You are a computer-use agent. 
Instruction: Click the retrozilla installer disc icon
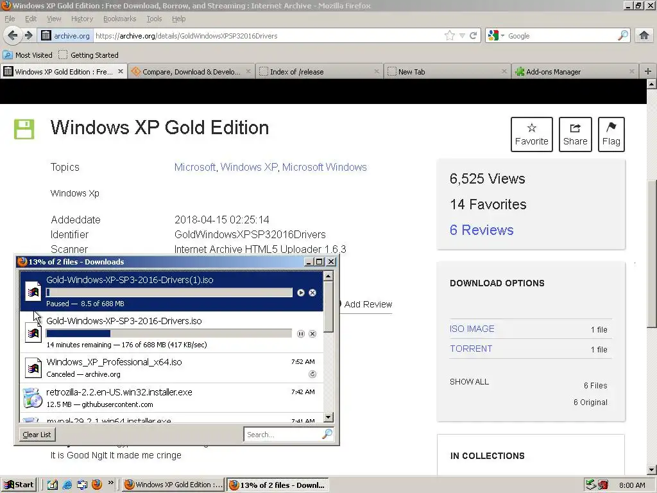pos(33,398)
